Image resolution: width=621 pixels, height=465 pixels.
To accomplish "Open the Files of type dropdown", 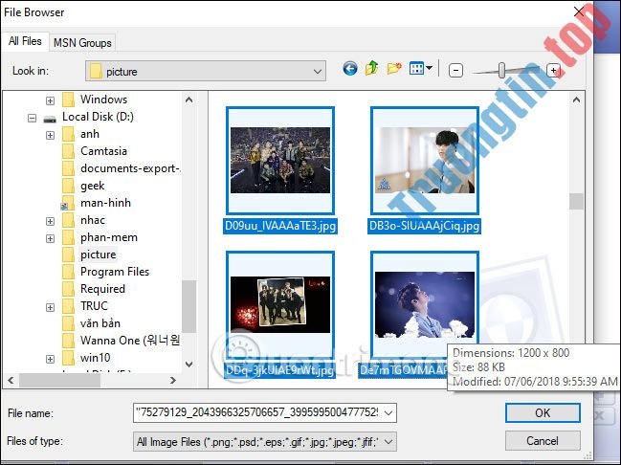I will (264, 442).
